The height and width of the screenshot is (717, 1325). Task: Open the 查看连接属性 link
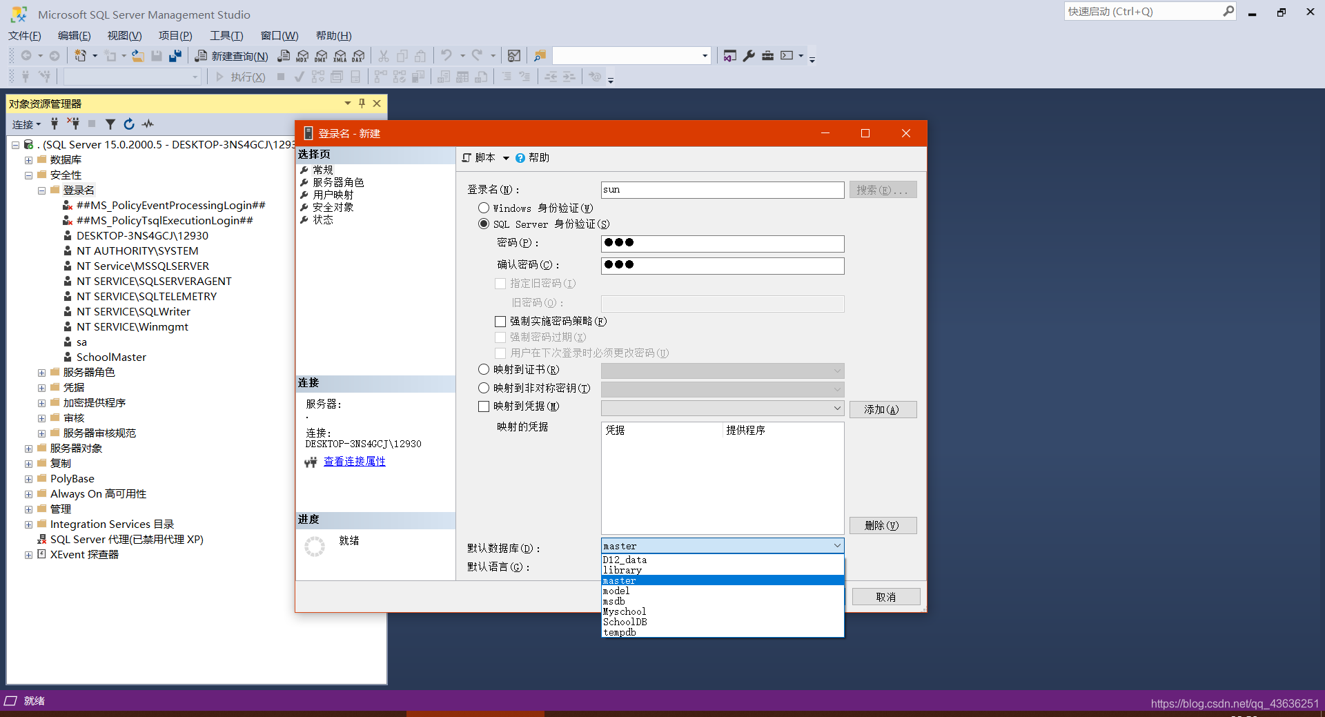355,462
